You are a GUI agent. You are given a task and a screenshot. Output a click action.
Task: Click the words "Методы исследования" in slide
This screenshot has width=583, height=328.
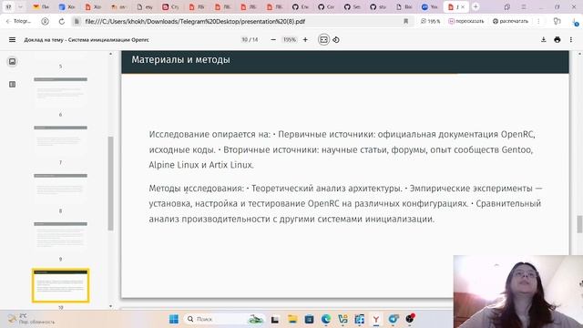point(196,189)
